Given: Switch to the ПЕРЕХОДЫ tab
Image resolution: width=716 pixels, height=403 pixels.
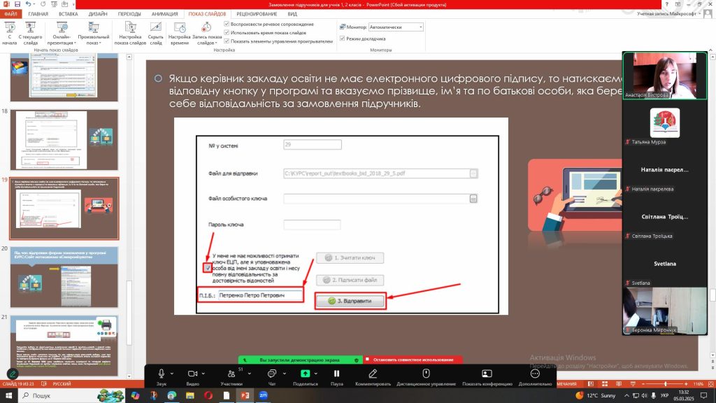Looking at the screenshot, I should coord(129,14).
